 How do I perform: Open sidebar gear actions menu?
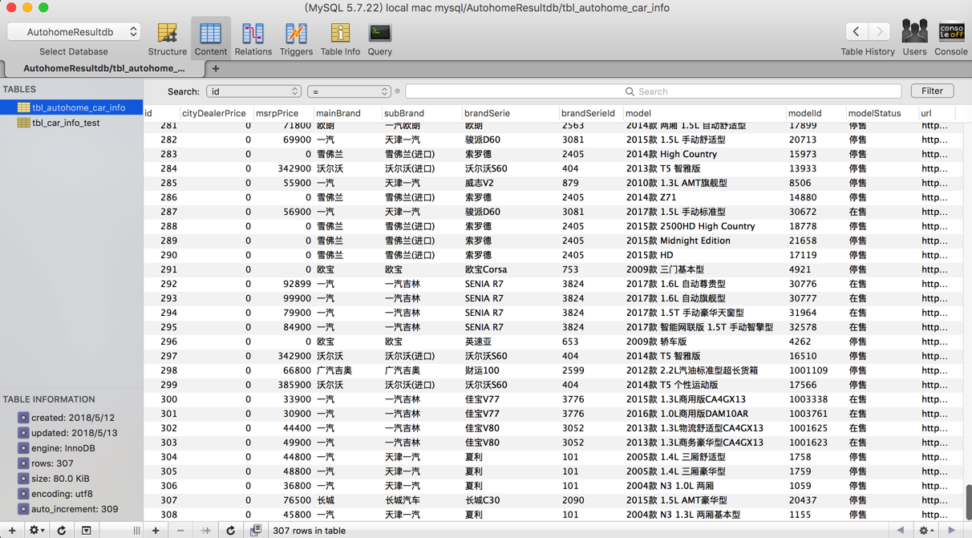(36, 530)
